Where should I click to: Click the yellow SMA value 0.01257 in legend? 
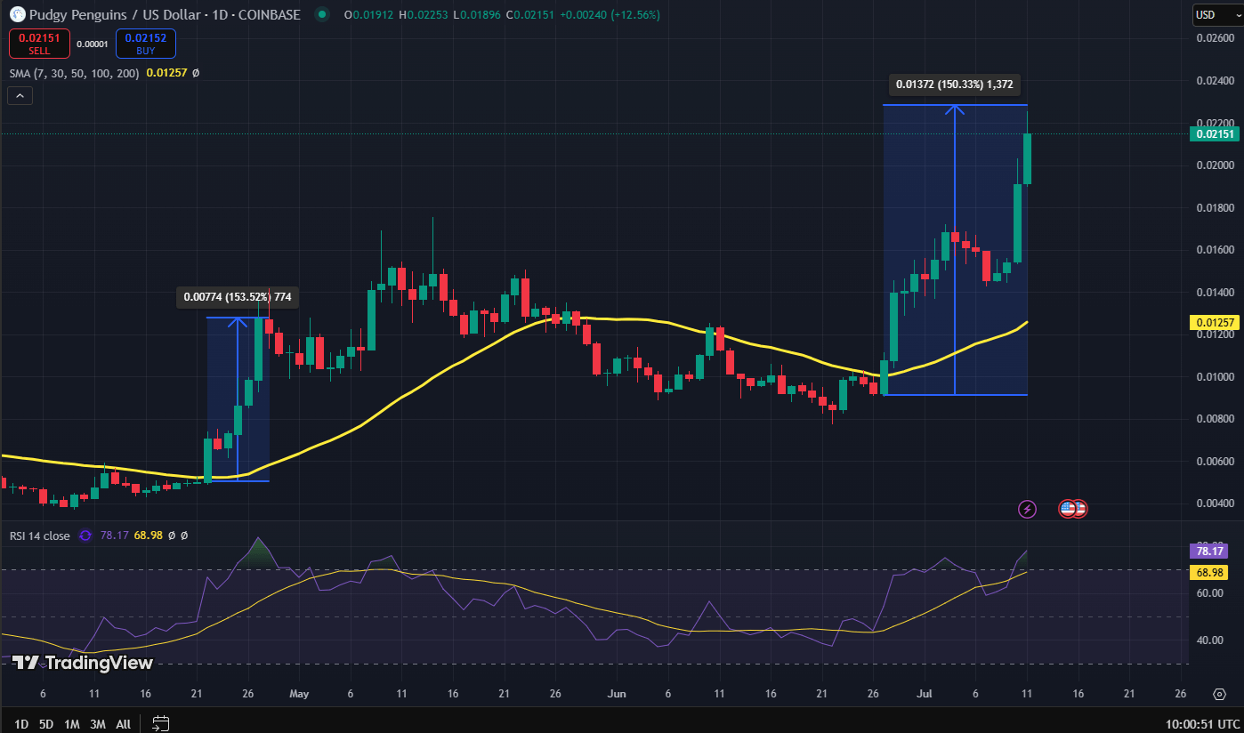[x=166, y=73]
